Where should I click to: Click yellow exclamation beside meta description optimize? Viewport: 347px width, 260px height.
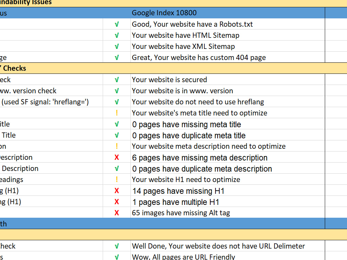coord(117,146)
